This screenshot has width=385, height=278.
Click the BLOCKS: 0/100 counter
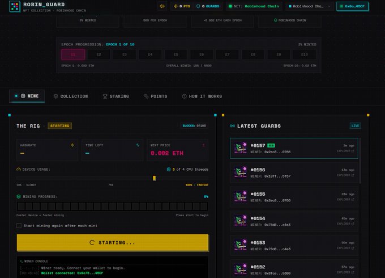point(194,126)
